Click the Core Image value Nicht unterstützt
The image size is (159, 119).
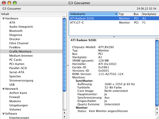click(x=116, y=91)
